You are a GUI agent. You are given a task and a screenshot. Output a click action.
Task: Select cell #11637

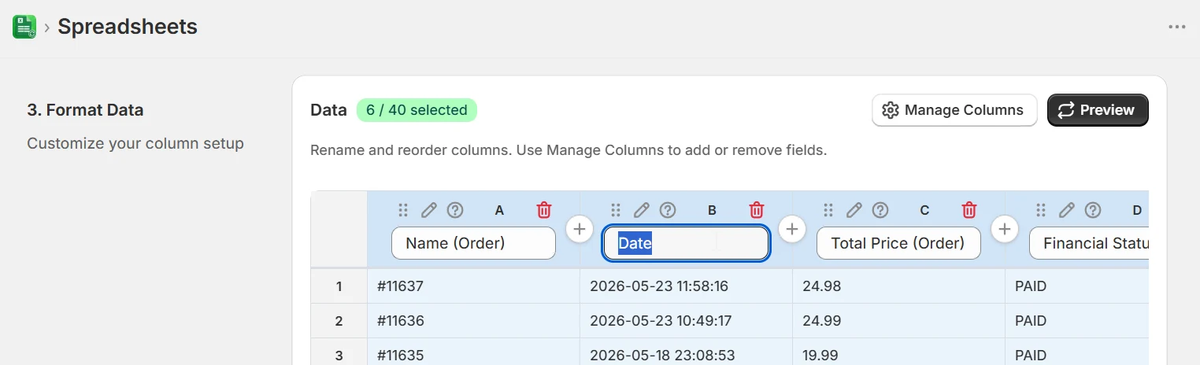(473, 286)
